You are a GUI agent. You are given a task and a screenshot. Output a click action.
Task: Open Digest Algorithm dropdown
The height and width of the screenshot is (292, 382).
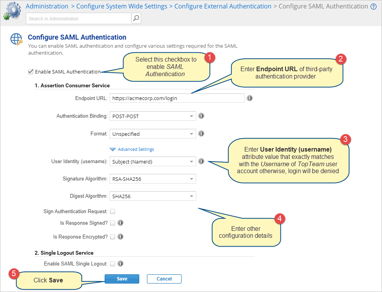[x=153, y=196]
